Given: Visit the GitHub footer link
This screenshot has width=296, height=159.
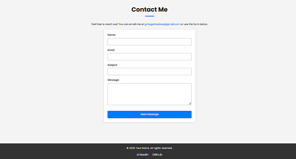Looking at the screenshot, I should tap(157, 155).
